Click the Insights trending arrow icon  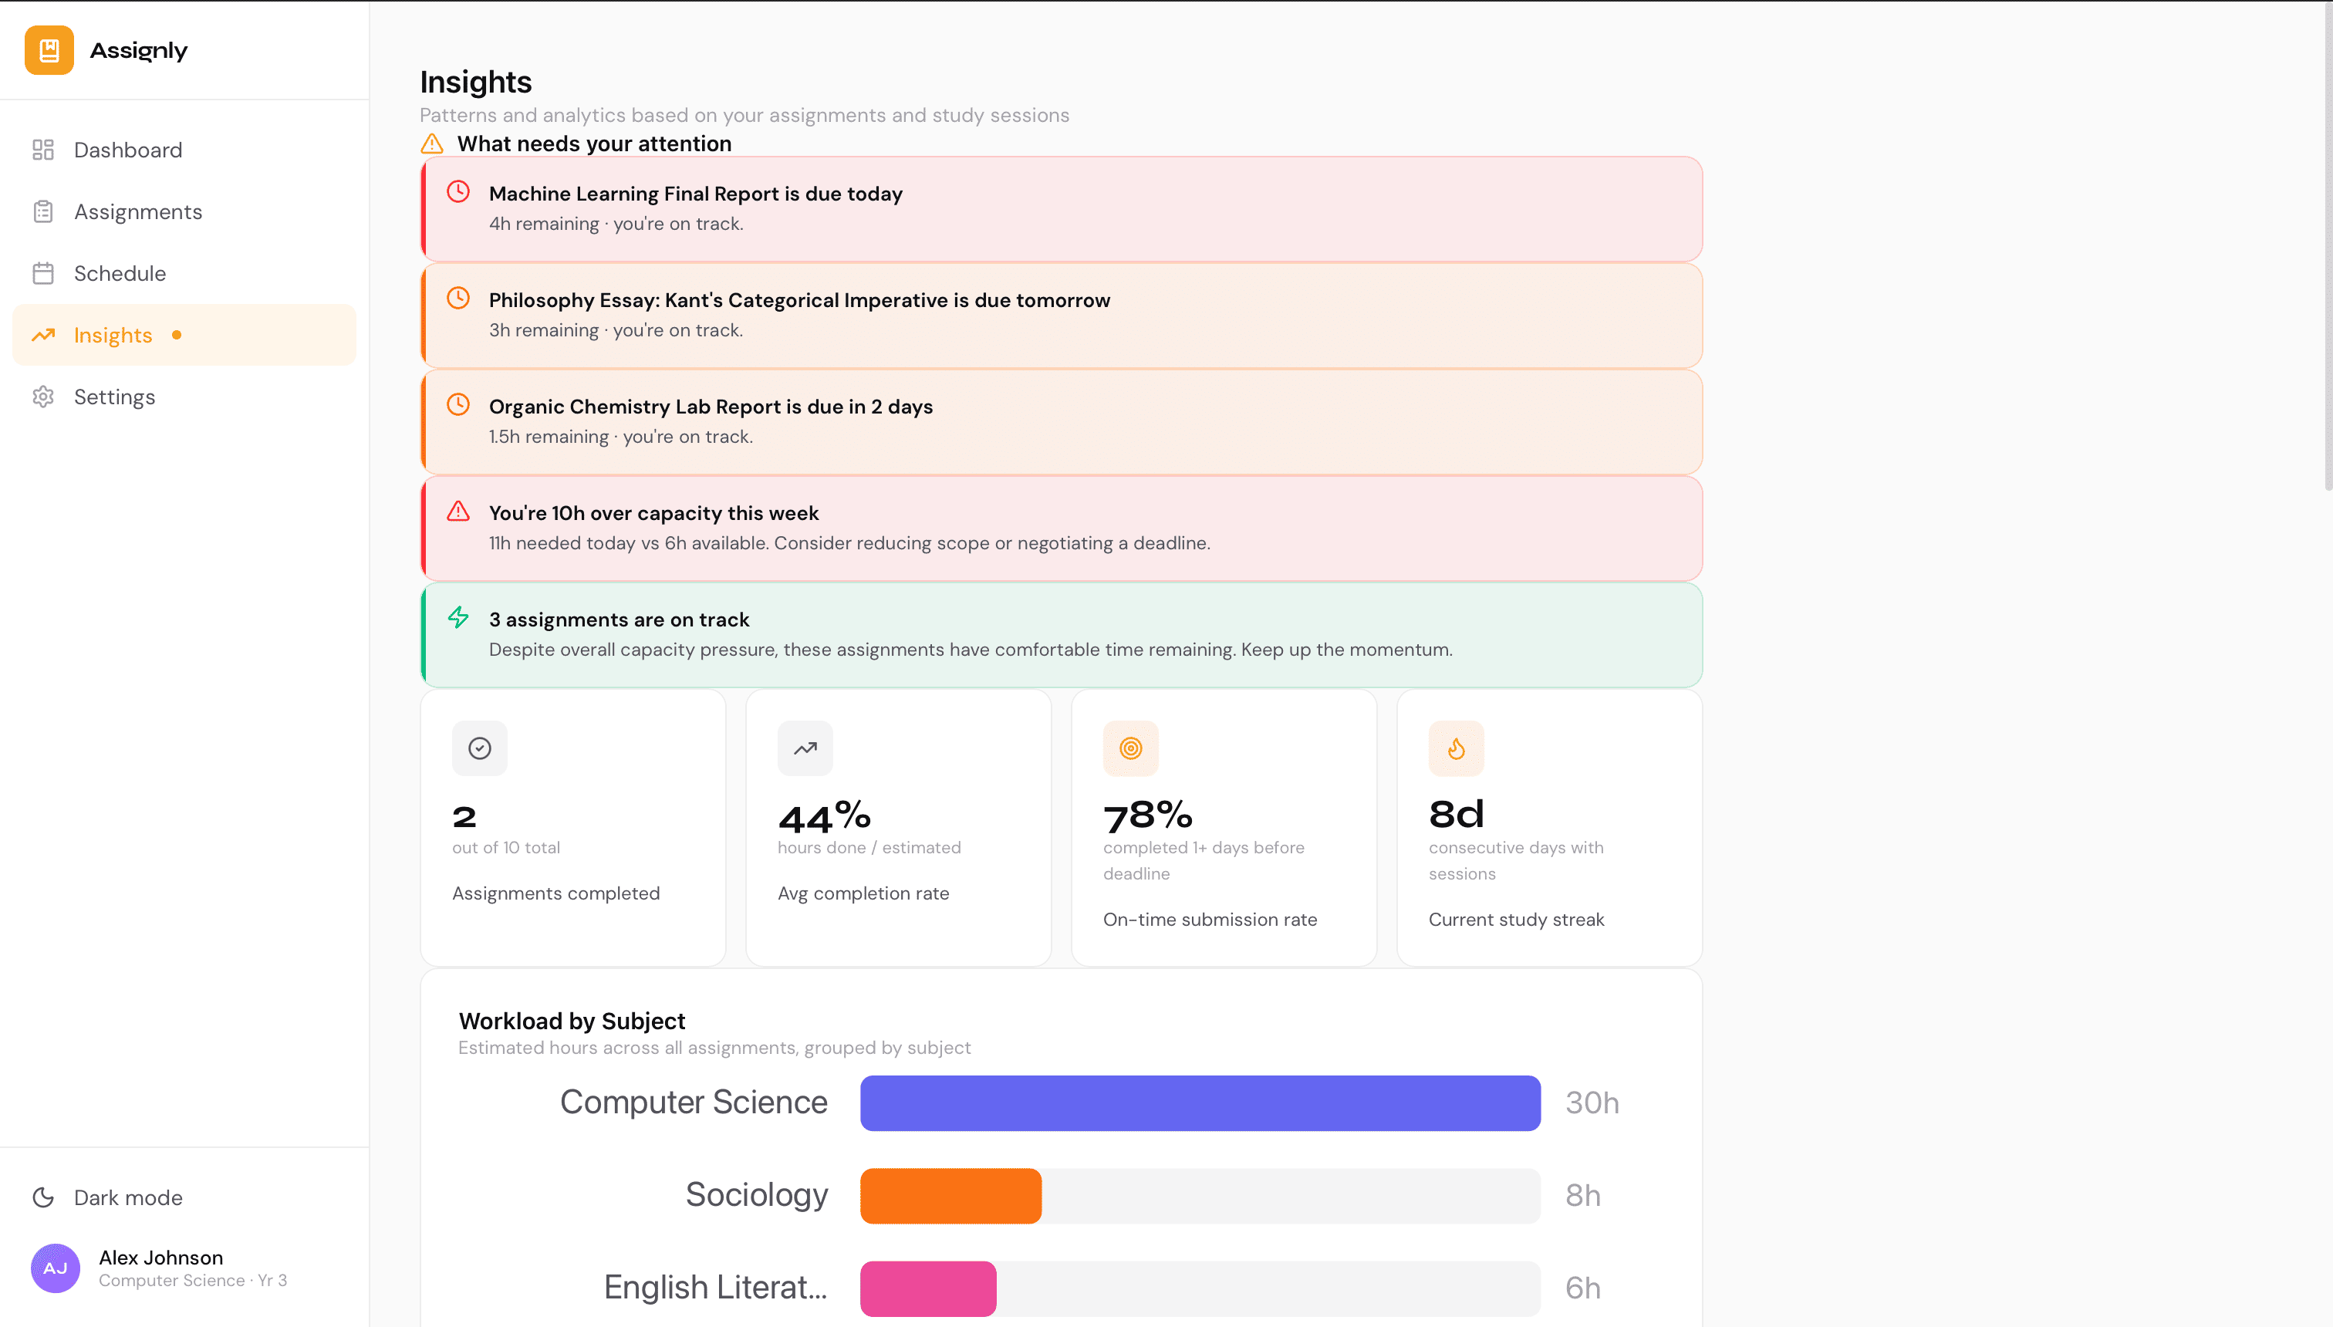pyautogui.click(x=43, y=335)
